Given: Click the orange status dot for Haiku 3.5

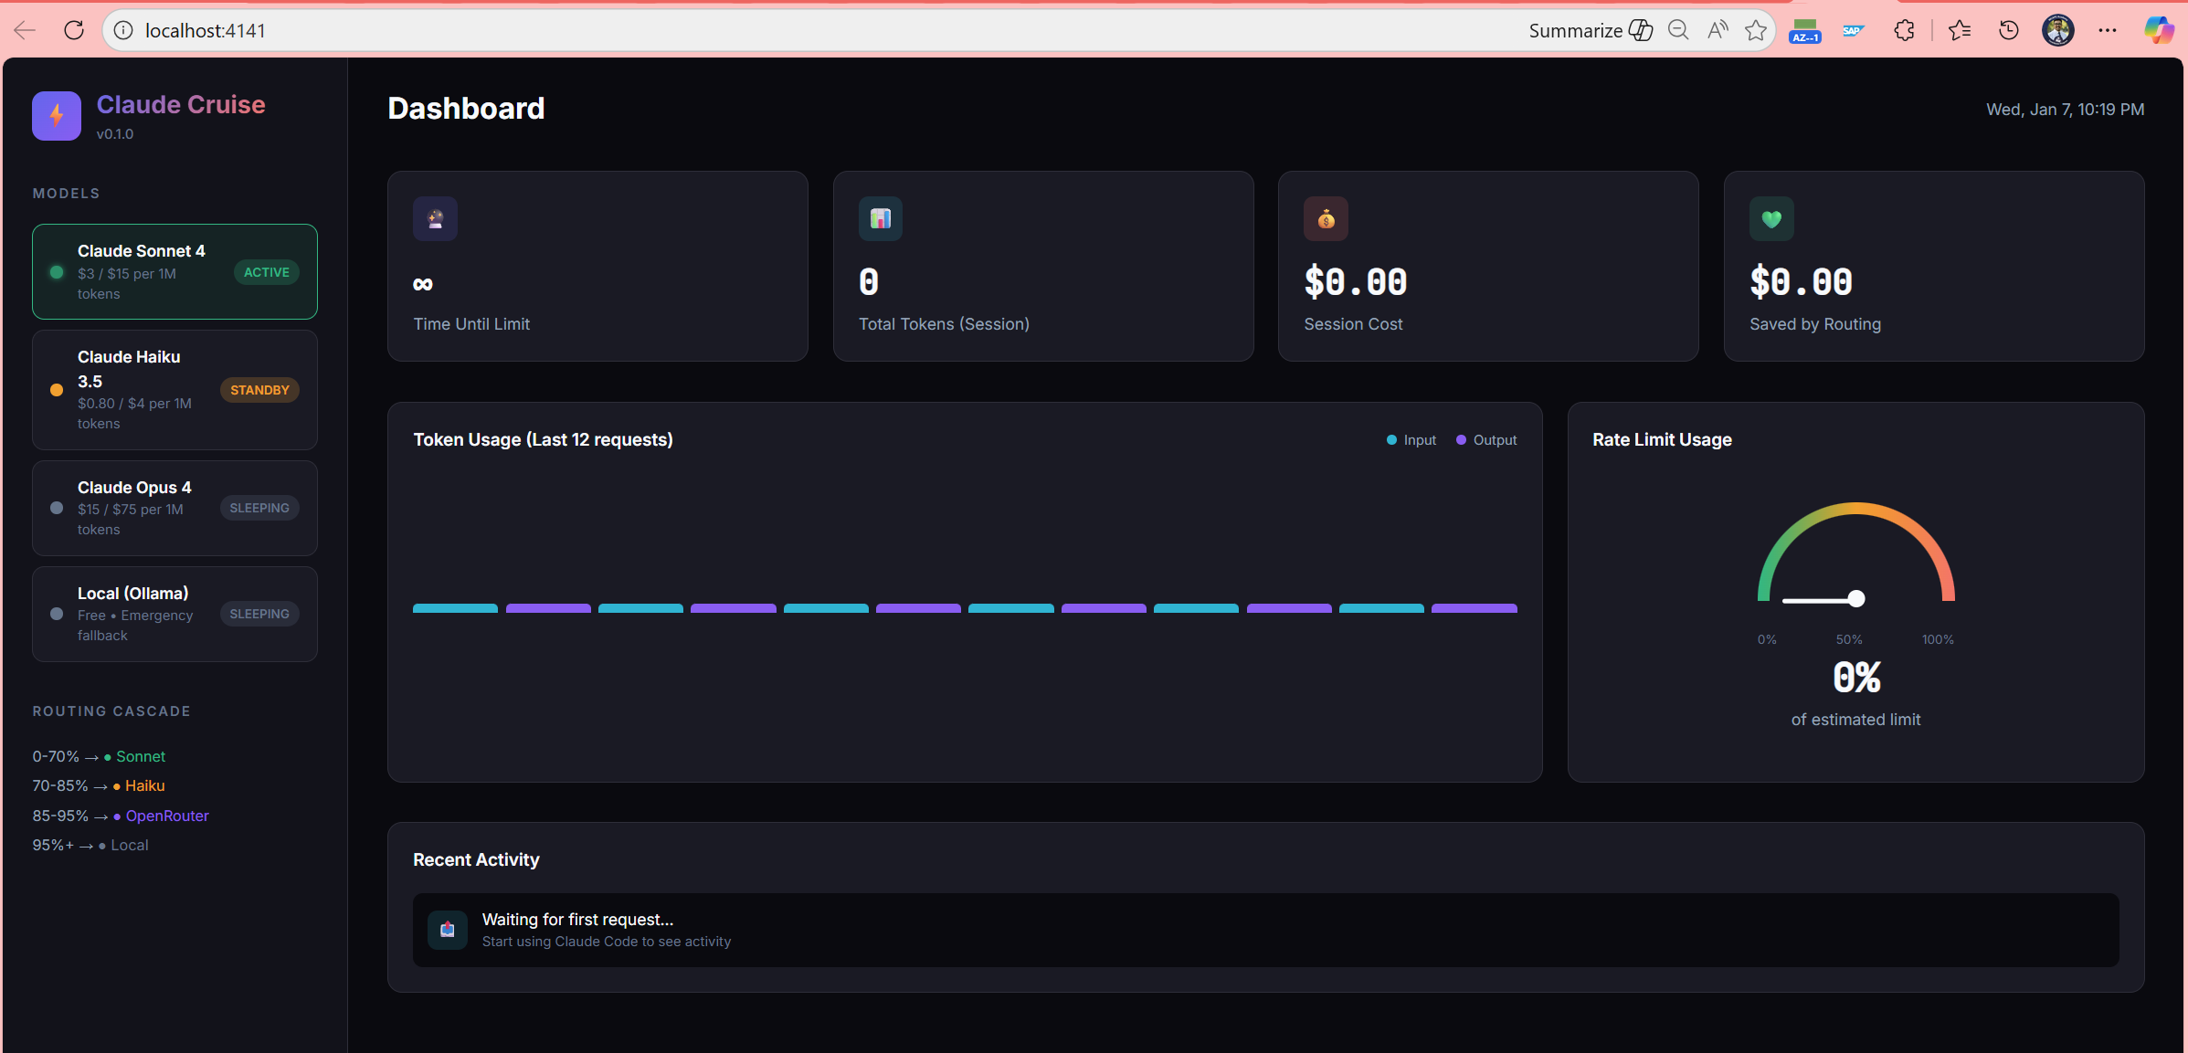Looking at the screenshot, I should click(x=57, y=390).
